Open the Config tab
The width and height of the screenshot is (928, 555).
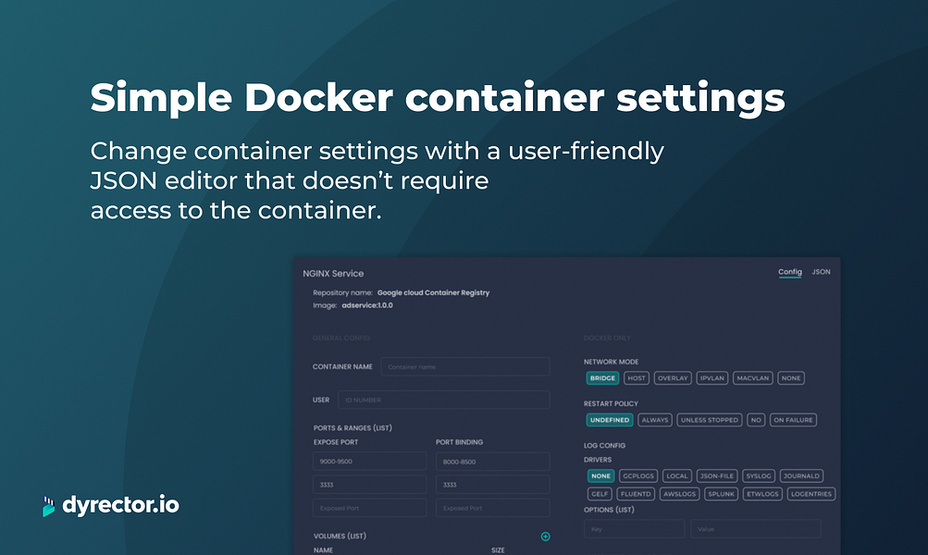pos(789,272)
